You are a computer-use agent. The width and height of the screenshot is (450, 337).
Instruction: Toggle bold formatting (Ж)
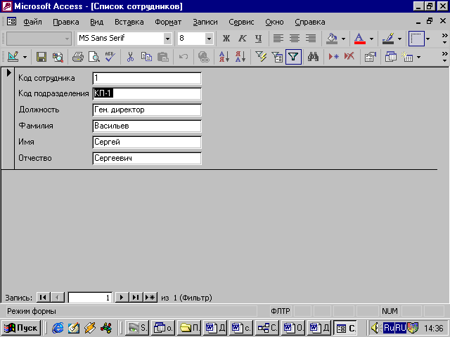(x=226, y=38)
